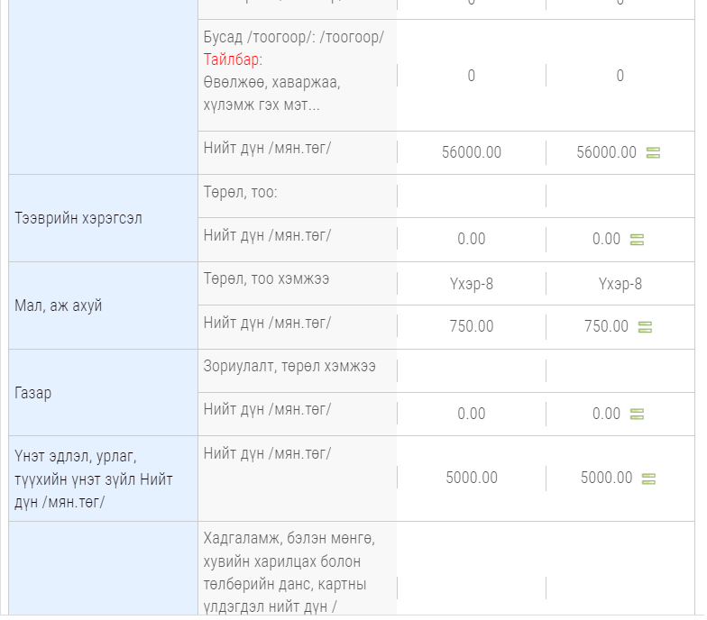Click the first-column 750.00 value
Screen dimensions: 707x620
(x=471, y=326)
